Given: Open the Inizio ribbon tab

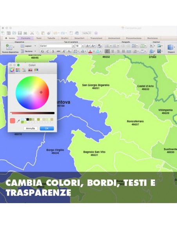Looking at the screenshot, I should (10, 38).
